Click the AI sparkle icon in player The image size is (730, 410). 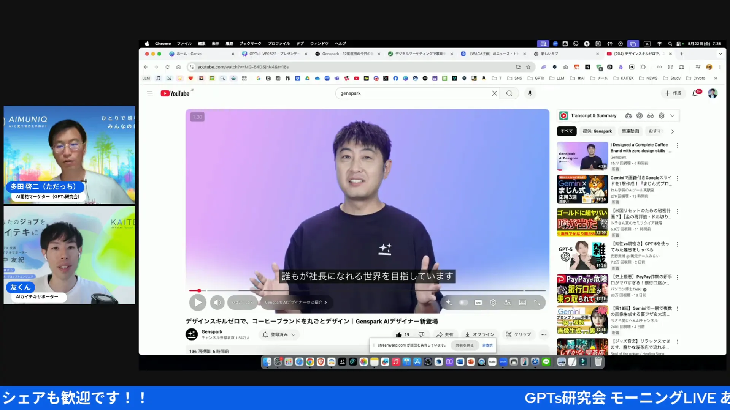click(x=449, y=303)
